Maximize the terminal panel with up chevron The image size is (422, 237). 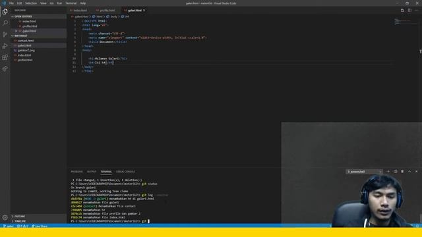409,171
